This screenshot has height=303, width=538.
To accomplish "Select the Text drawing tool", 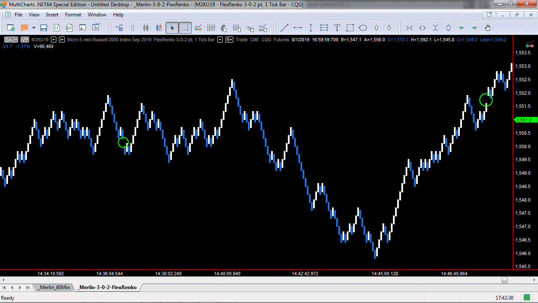I will pos(337,28).
